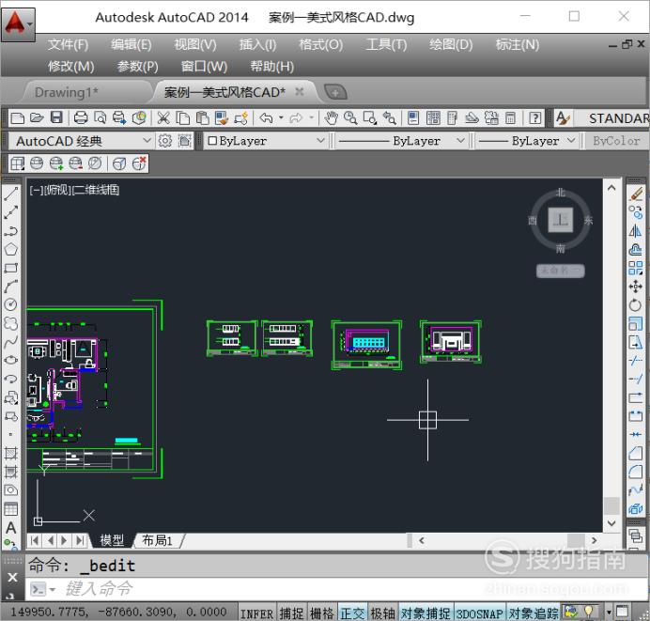Image resolution: width=650 pixels, height=621 pixels.
Task: Select the Array tool
Action: pyautogui.click(x=636, y=268)
